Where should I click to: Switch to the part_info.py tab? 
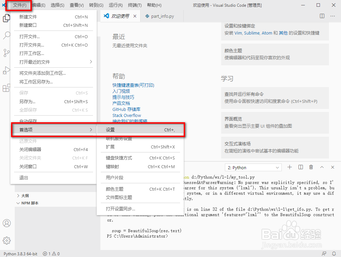pyautogui.click(x=162, y=16)
